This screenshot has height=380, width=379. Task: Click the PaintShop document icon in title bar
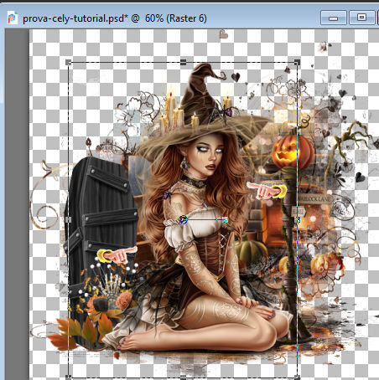(12, 18)
